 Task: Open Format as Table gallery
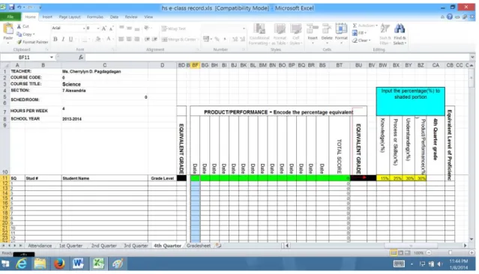click(279, 34)
